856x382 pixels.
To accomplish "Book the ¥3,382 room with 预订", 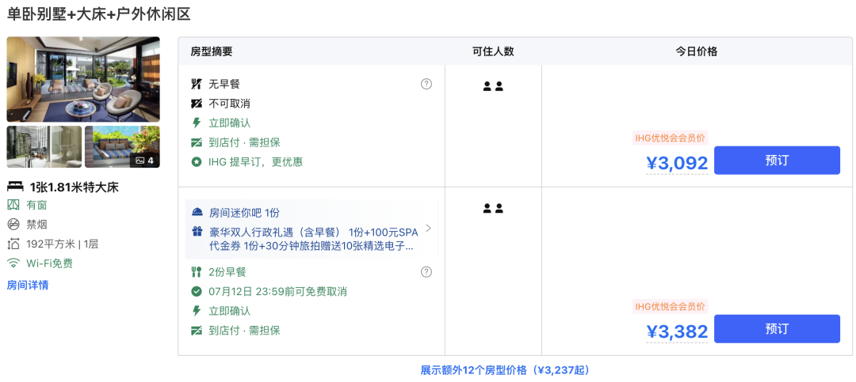I will 777,328.
